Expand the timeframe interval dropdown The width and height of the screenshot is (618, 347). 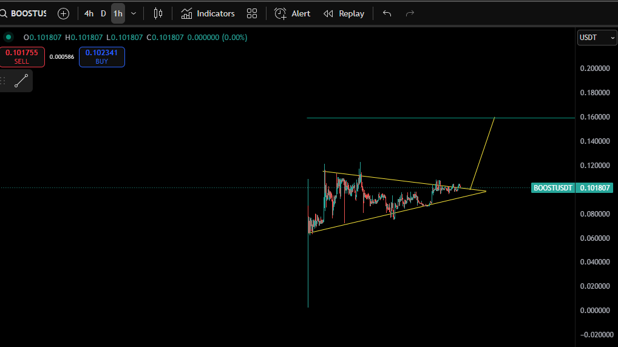coord(134,13)
